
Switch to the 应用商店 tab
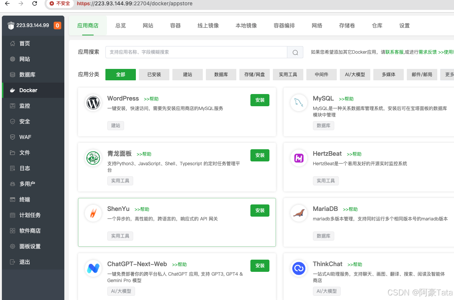(88, 26)
